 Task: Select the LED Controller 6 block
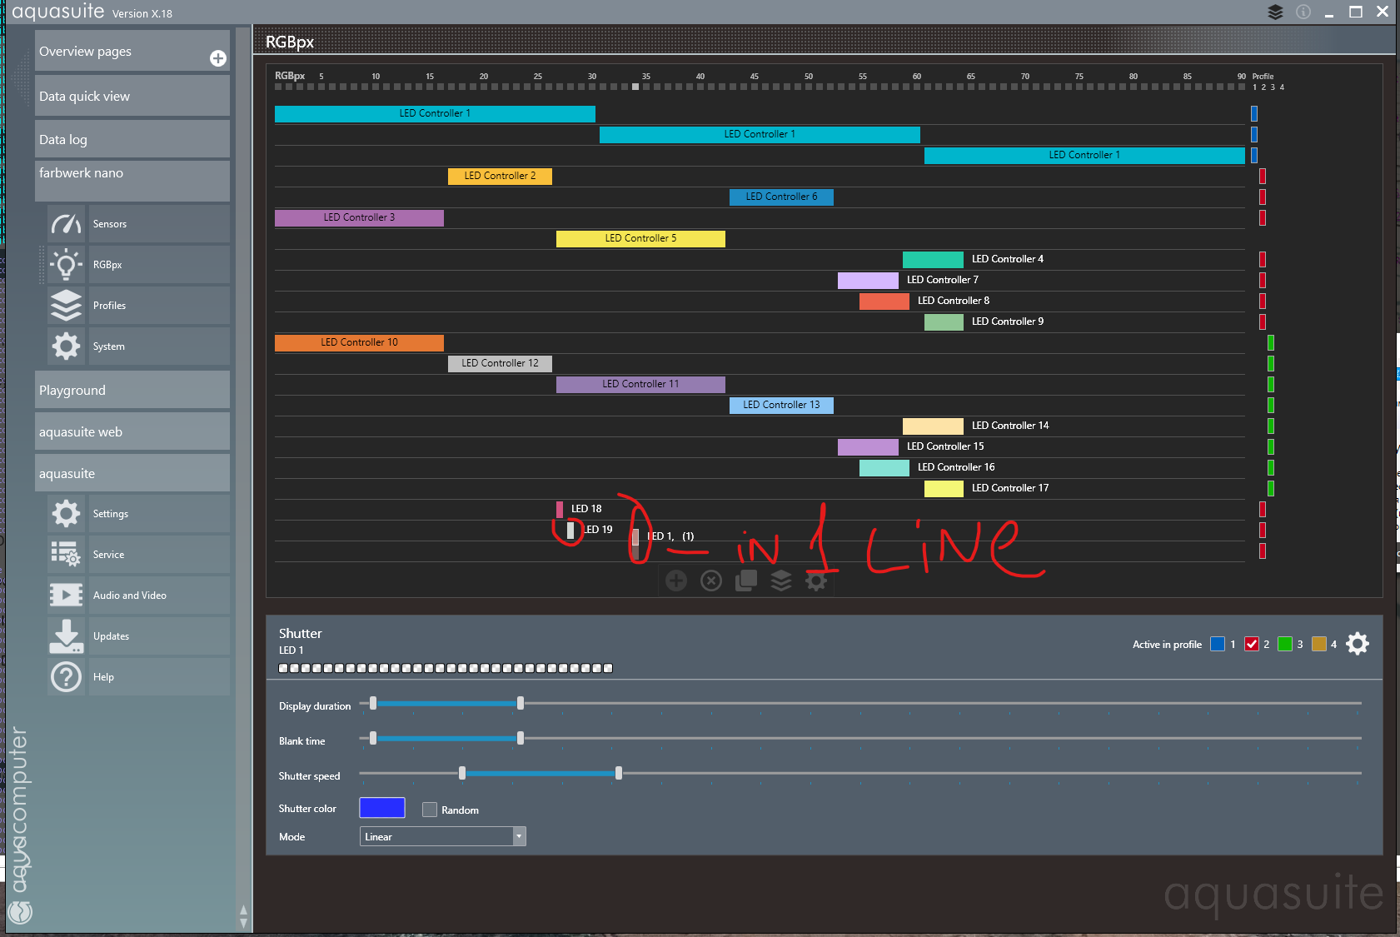781,197
